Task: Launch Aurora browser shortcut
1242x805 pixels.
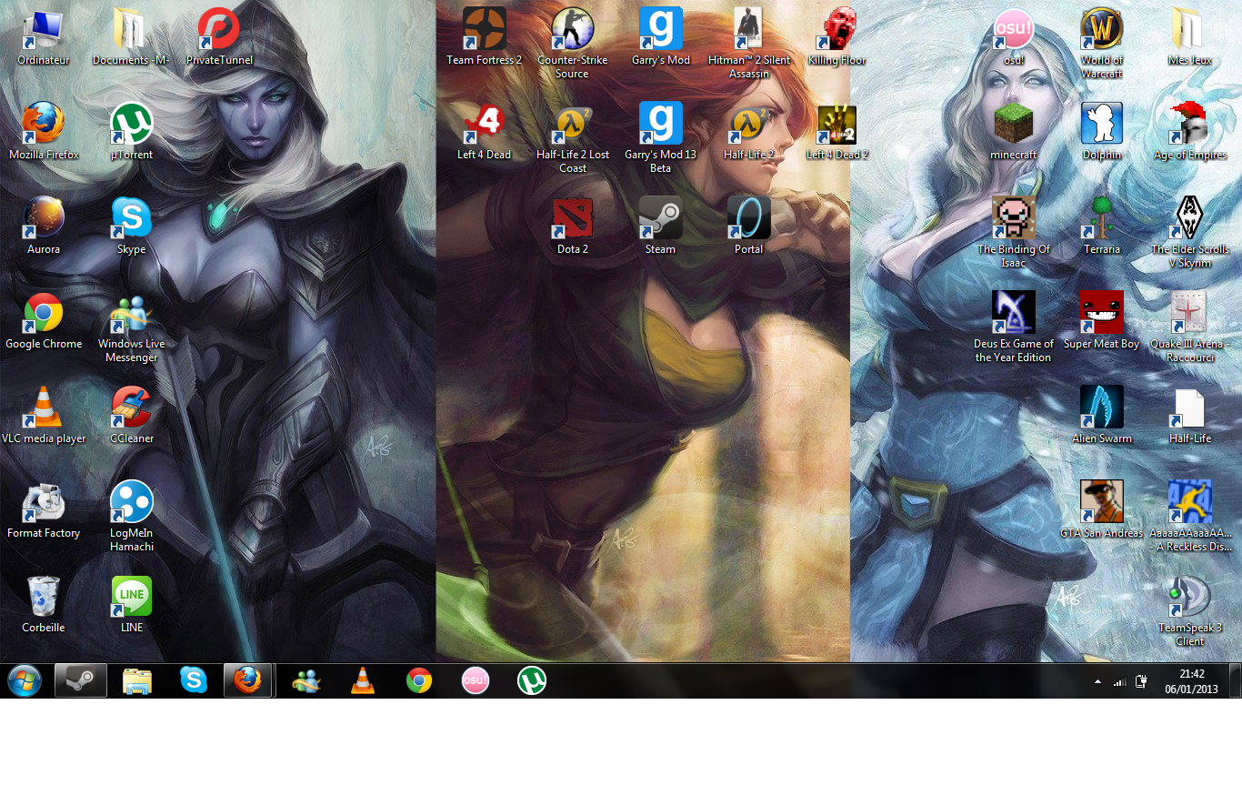Action: [43, 227]
